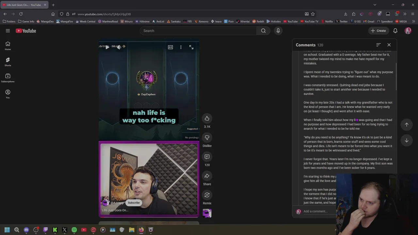Open Windows Start menu
The width and height of the screenshot is (418, 235).
point(7,230)
